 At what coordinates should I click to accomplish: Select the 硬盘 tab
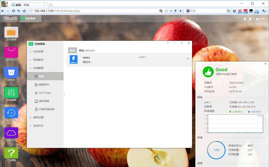pos(72,50)
